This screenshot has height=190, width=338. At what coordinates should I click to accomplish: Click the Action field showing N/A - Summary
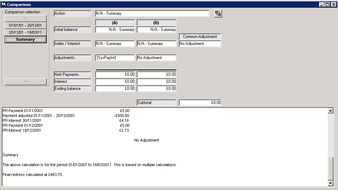pos(152,13)
